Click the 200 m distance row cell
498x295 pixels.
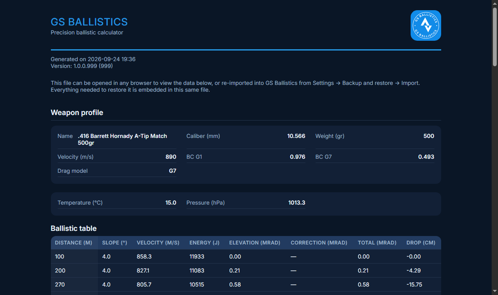click(60, 270)
